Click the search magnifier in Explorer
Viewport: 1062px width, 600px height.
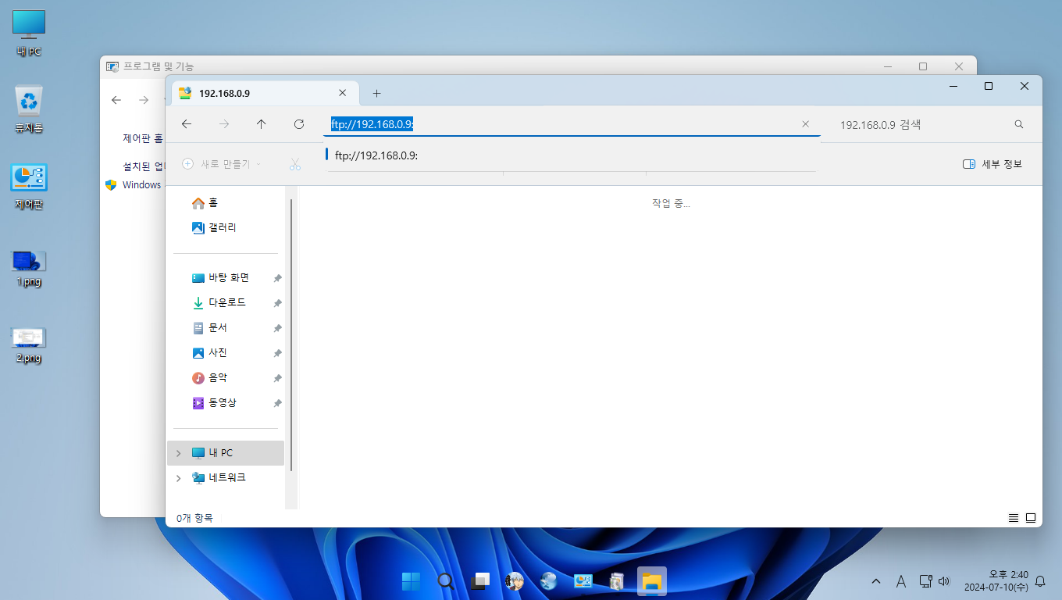coord(1019,124)
